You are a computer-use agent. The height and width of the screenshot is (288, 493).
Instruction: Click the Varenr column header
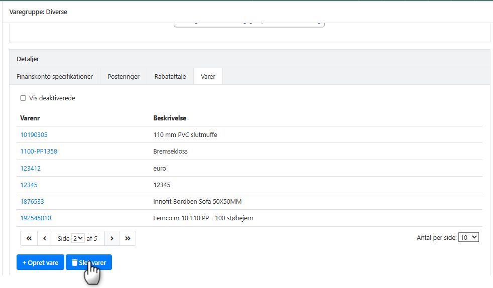30,118
